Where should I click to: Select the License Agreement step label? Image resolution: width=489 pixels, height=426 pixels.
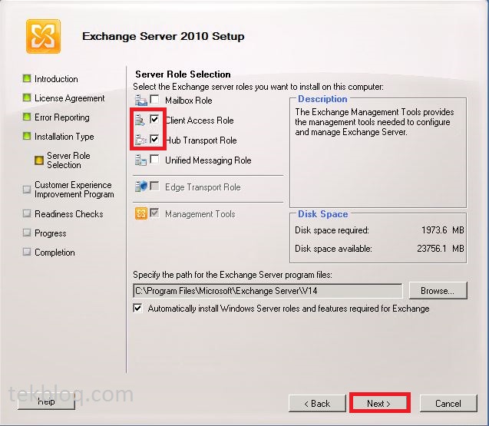click(70, 98)
